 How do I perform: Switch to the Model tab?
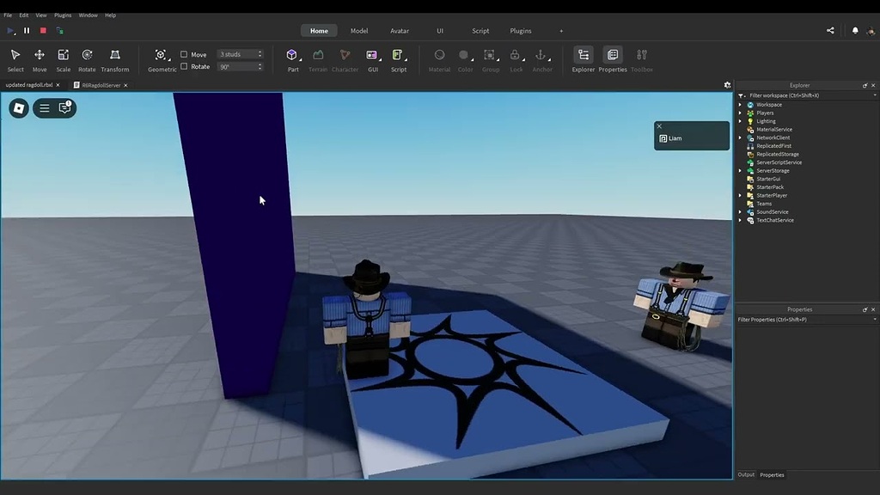(358, 30)
